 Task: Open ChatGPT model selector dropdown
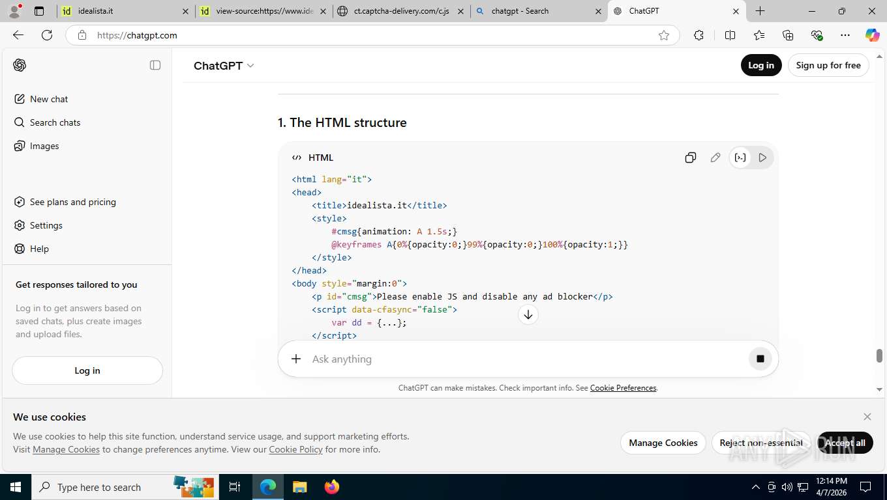coord(224,66)
